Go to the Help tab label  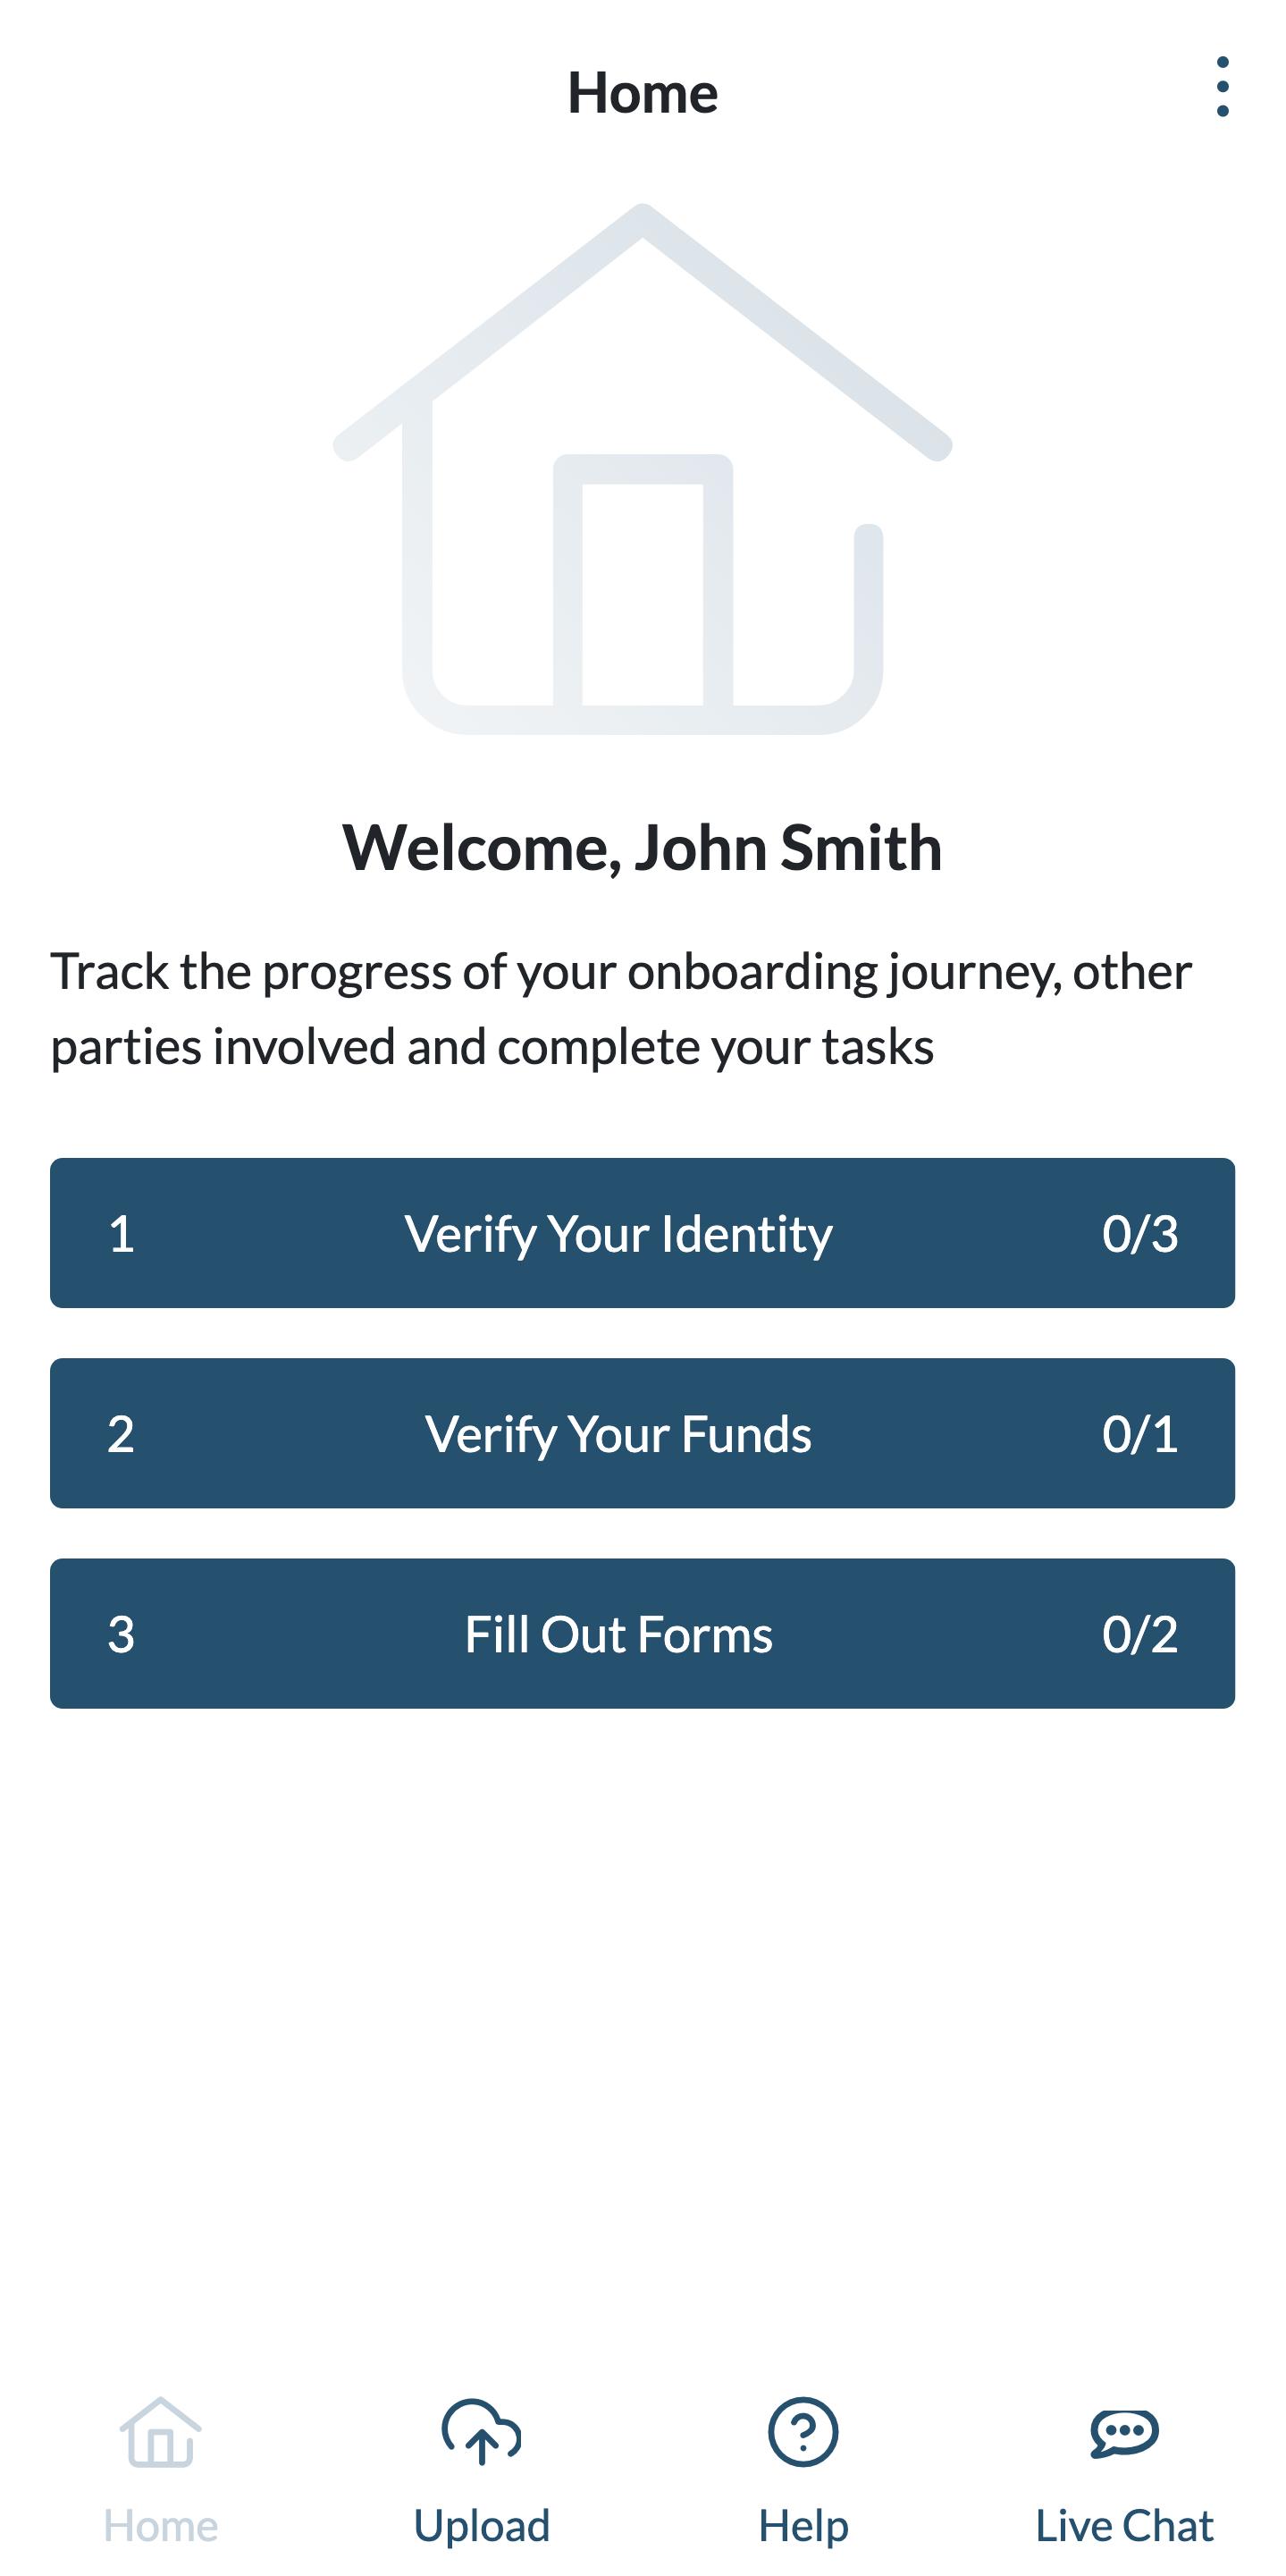pos(803,2526)
